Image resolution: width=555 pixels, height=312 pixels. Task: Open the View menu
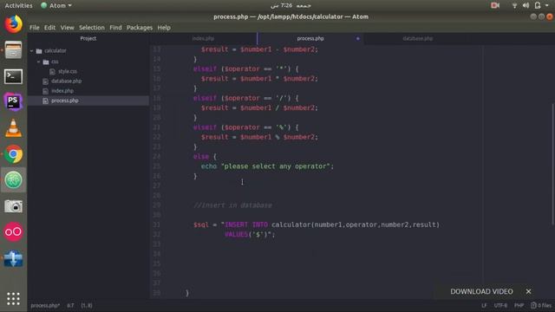[x=68, y=27]
